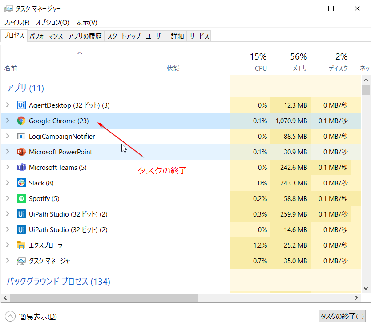Click the エクスプローラー folder icon
Screen dimensions: 371x330
click(21, 245)
